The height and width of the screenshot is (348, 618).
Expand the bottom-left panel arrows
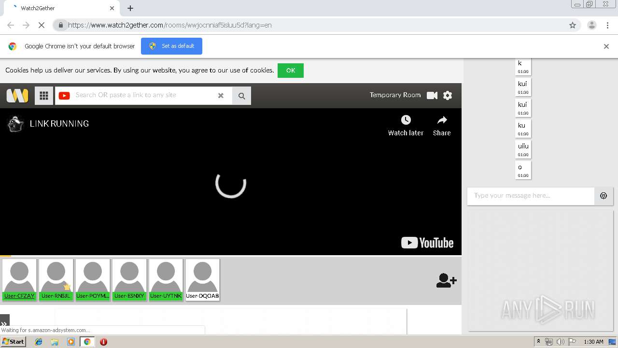point(4,324)
